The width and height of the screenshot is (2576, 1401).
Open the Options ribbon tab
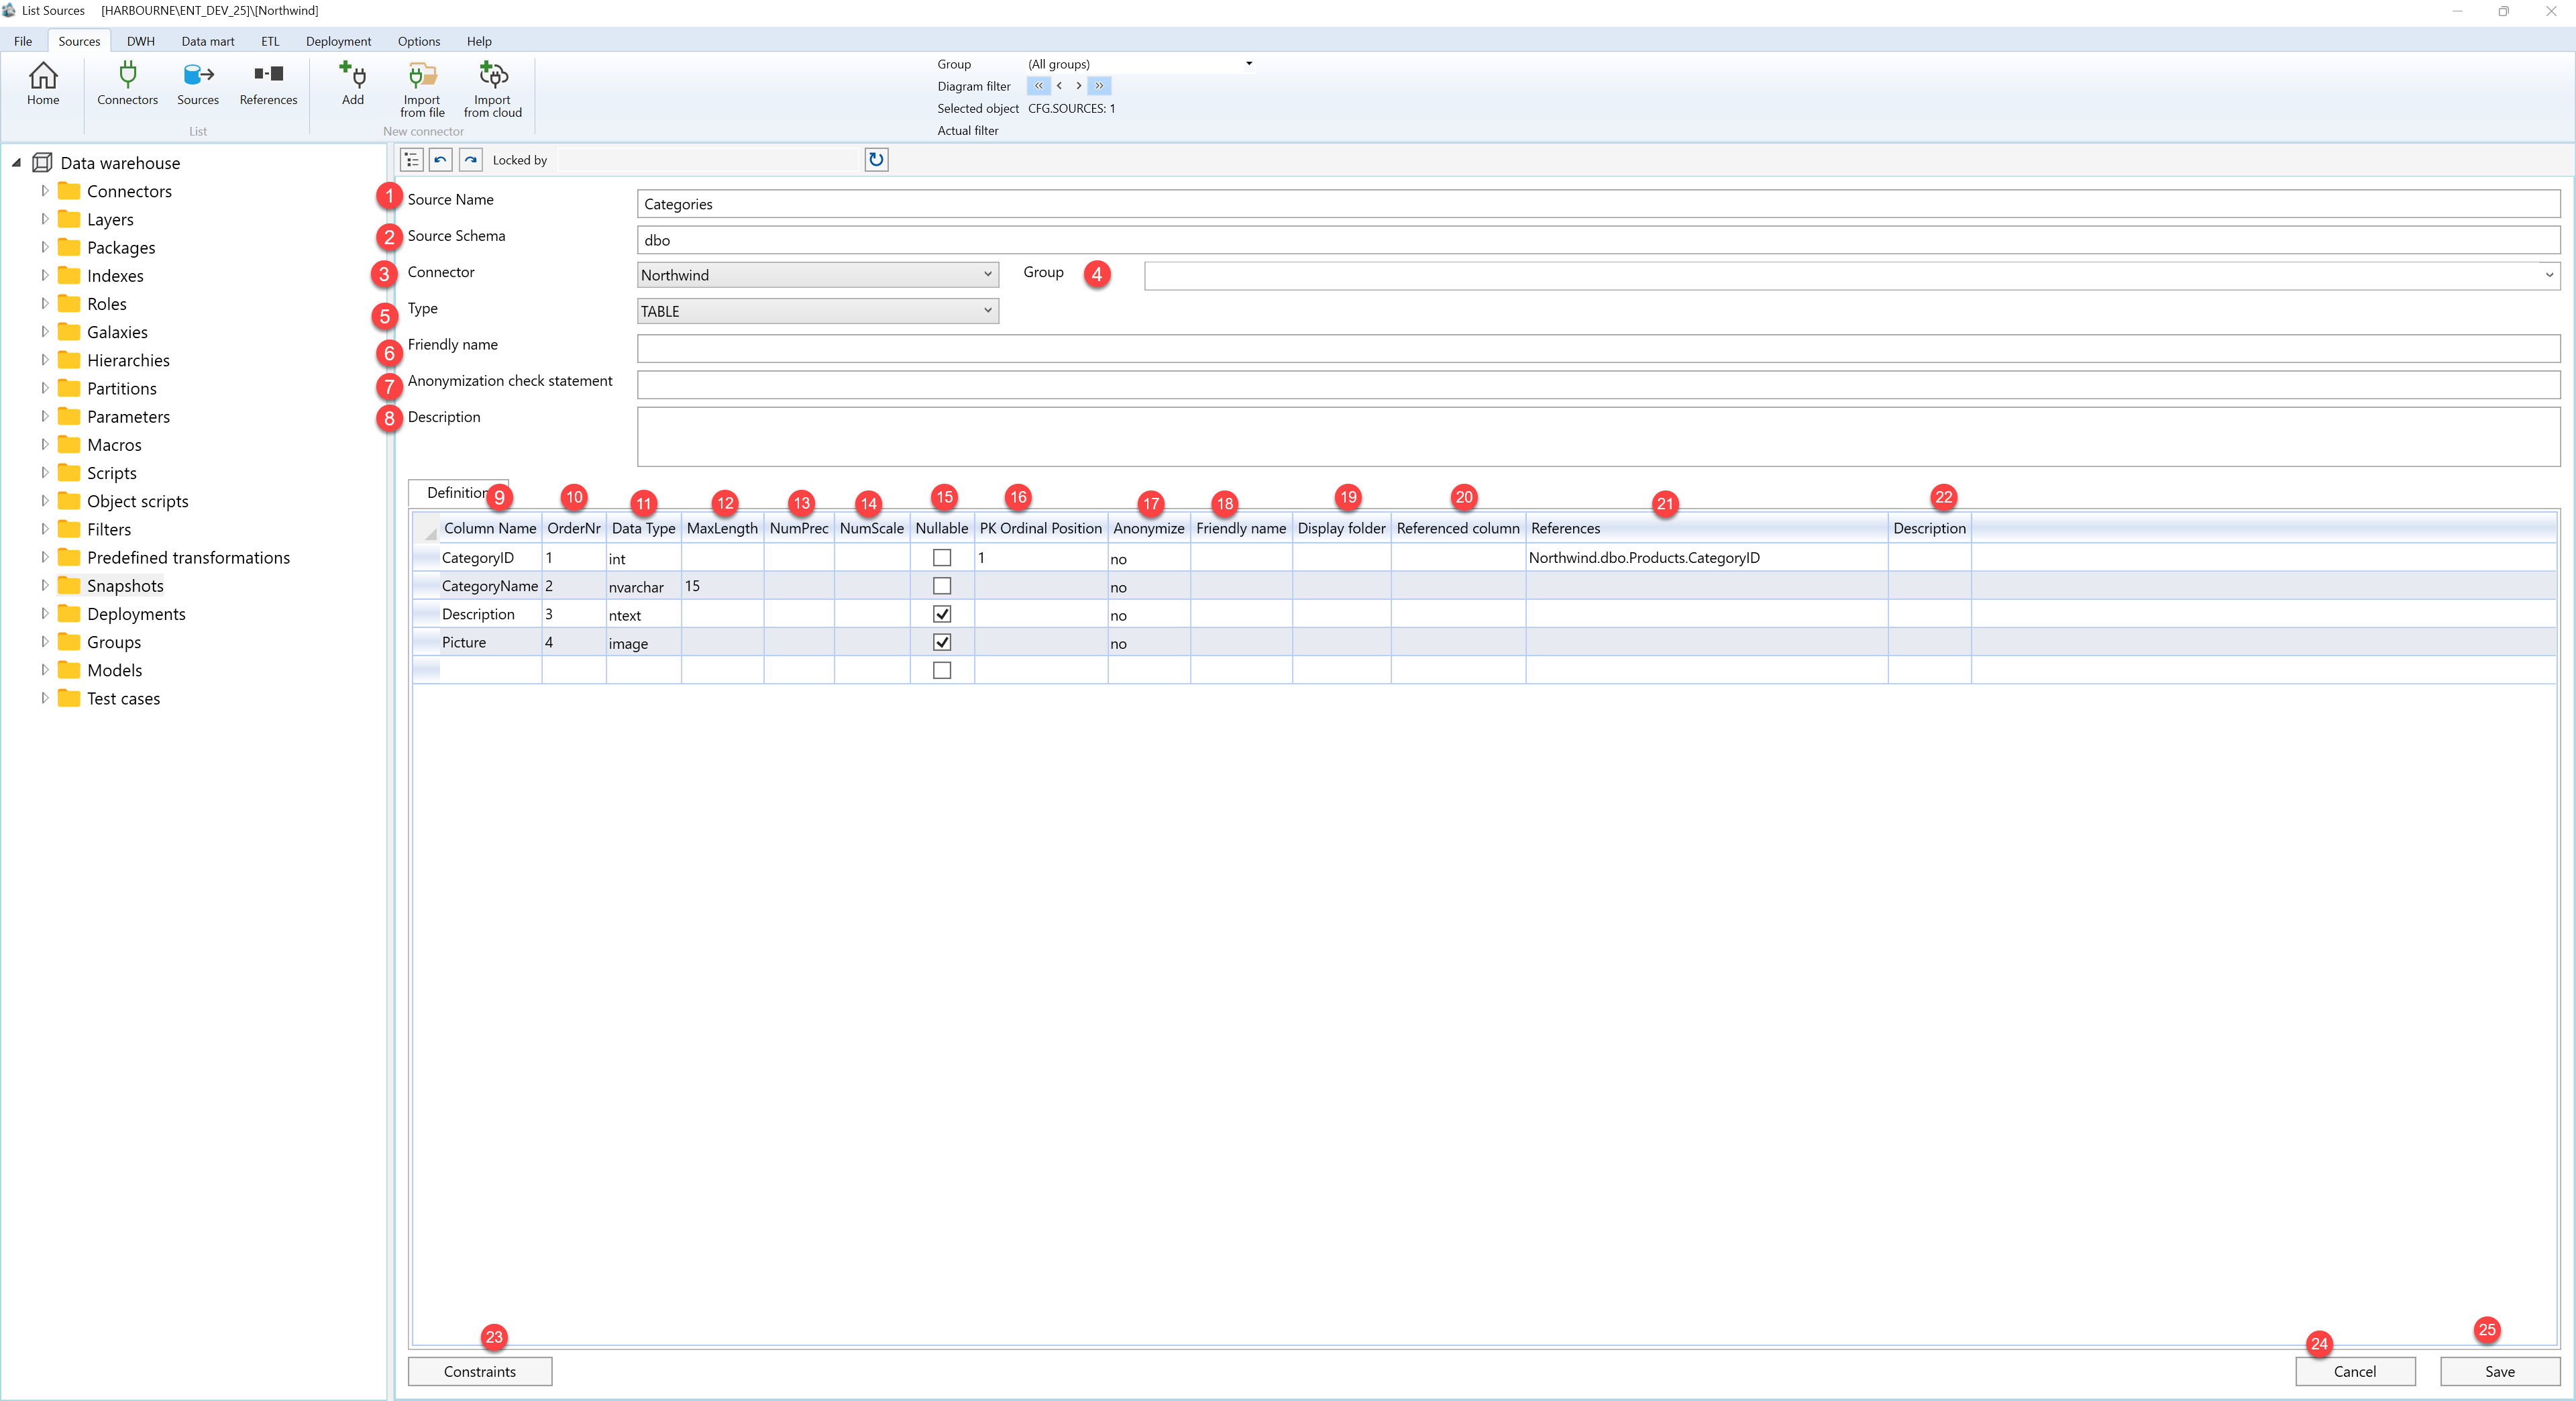[x=419, y=41]
